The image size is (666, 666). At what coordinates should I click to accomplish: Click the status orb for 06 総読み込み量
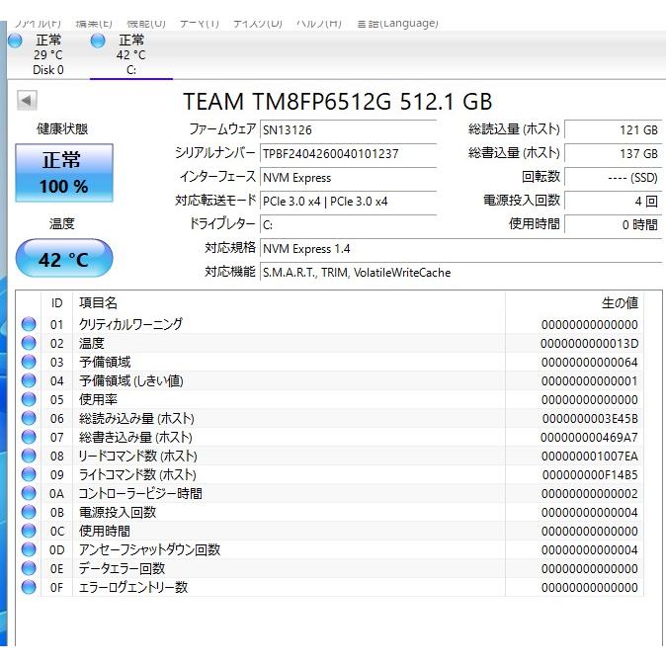coord(29,418)
